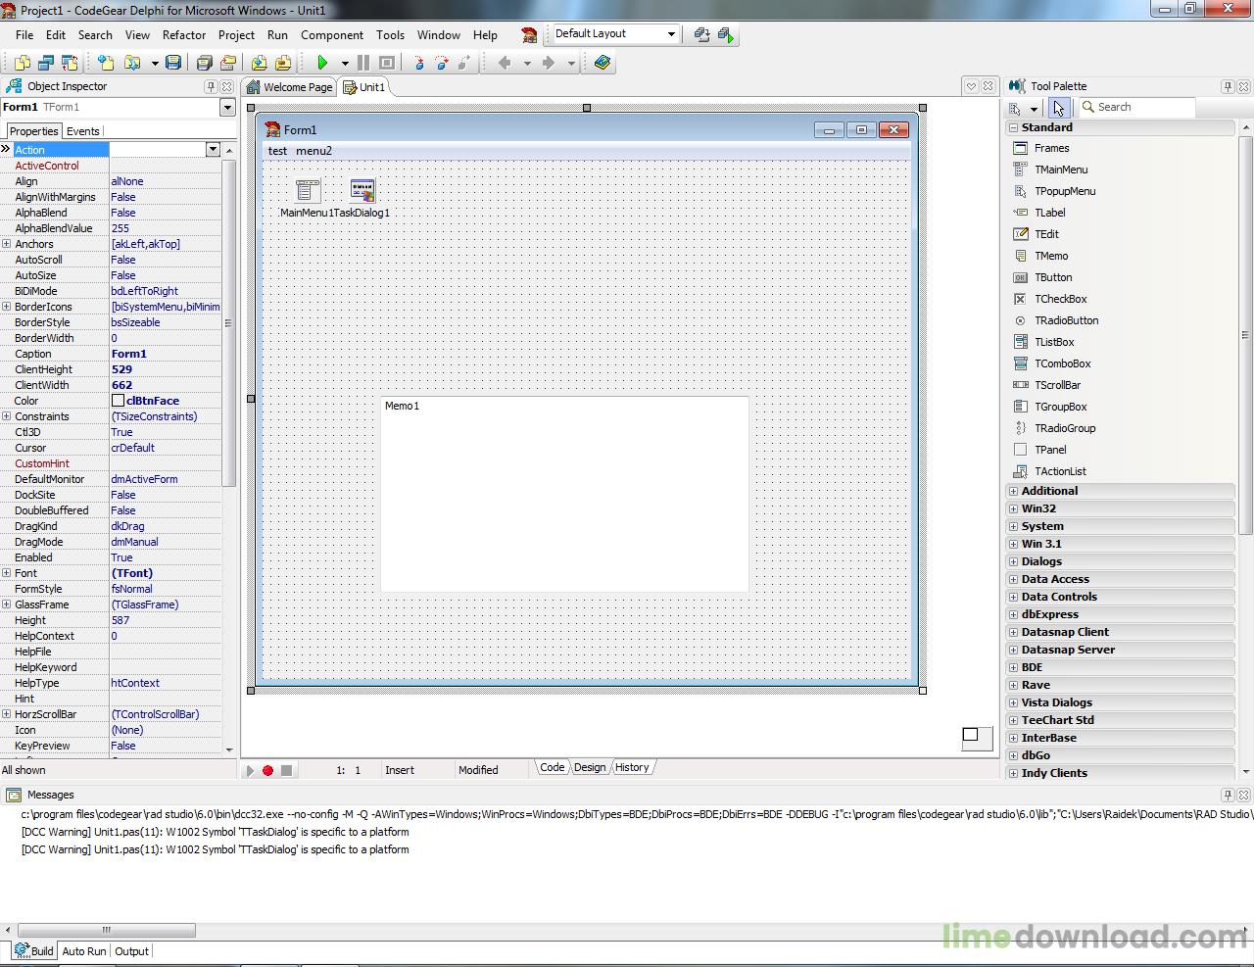Run the project with the green arrow
This screenshot has width=1254, height=967.
[x=322, y=63]
